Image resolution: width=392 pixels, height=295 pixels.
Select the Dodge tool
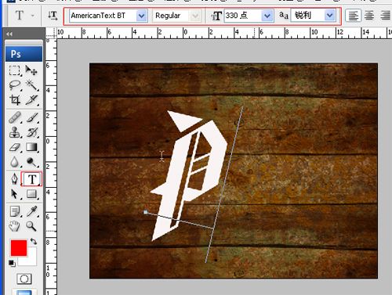pyautogui.click(x=32, y=162)
